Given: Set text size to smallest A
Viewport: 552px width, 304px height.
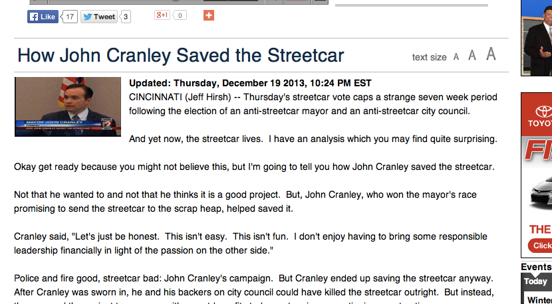Looking at the screenshot, I should click(456, 57).
